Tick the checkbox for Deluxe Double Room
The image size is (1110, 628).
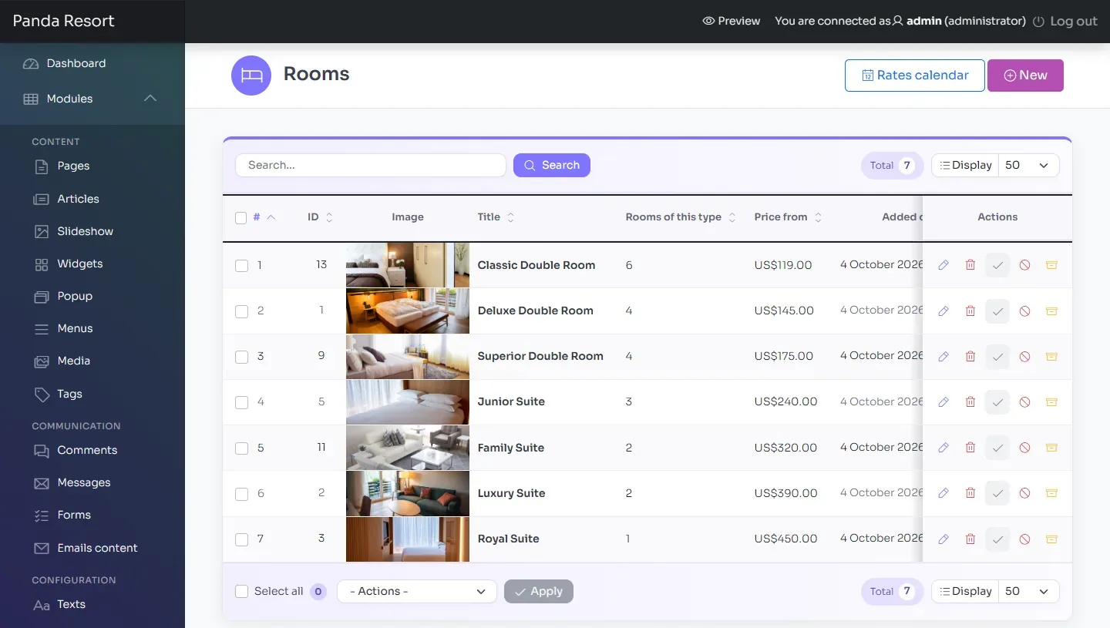241,311
